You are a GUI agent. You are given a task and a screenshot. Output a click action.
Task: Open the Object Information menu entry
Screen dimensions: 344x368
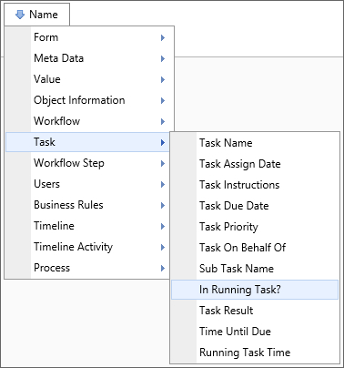[87, 100]
